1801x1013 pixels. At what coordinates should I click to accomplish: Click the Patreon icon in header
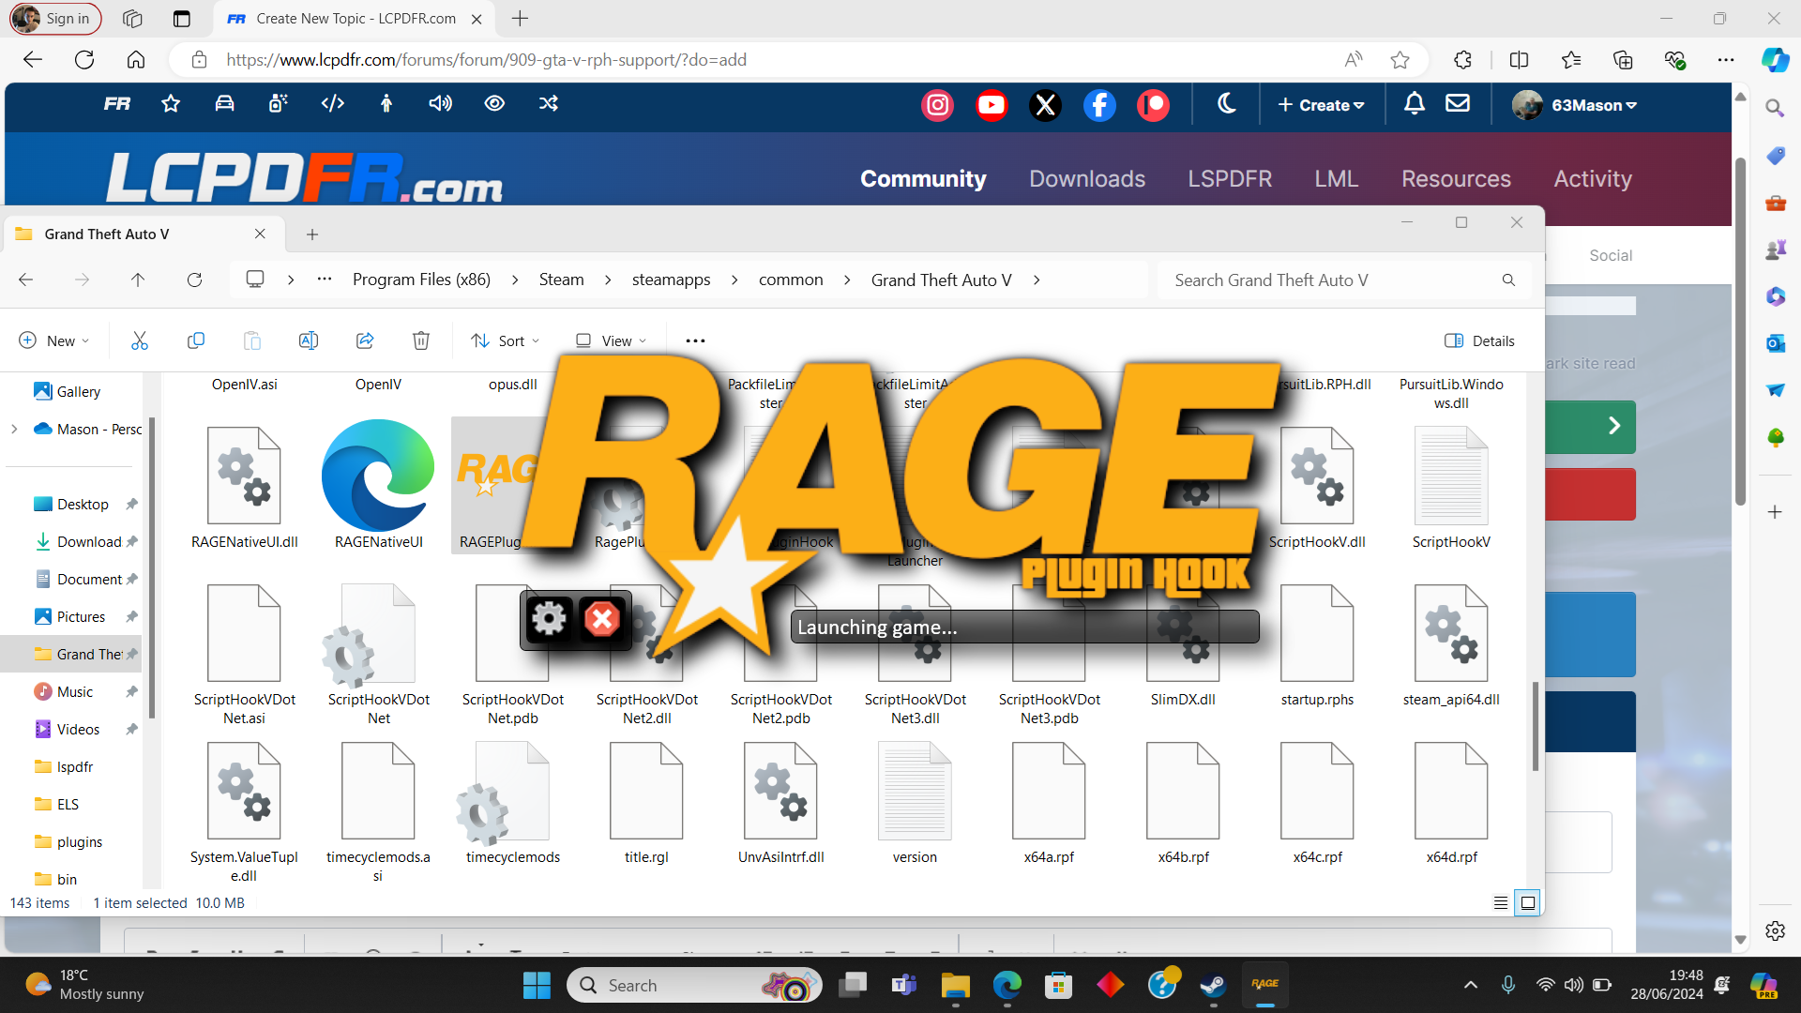(x=1153, y=105)
